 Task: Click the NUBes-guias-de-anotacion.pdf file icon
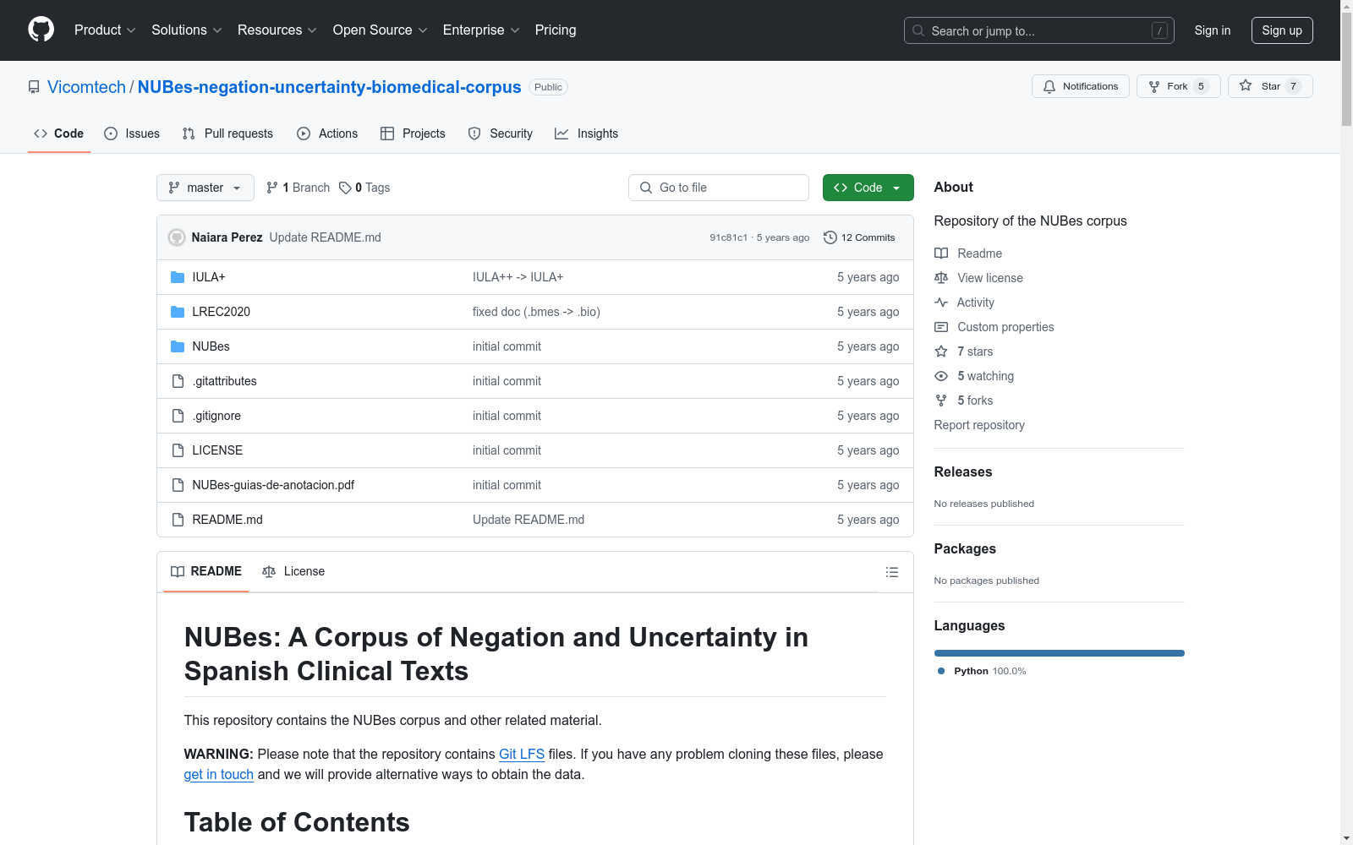pyautogui.click(x=178, y=485)
